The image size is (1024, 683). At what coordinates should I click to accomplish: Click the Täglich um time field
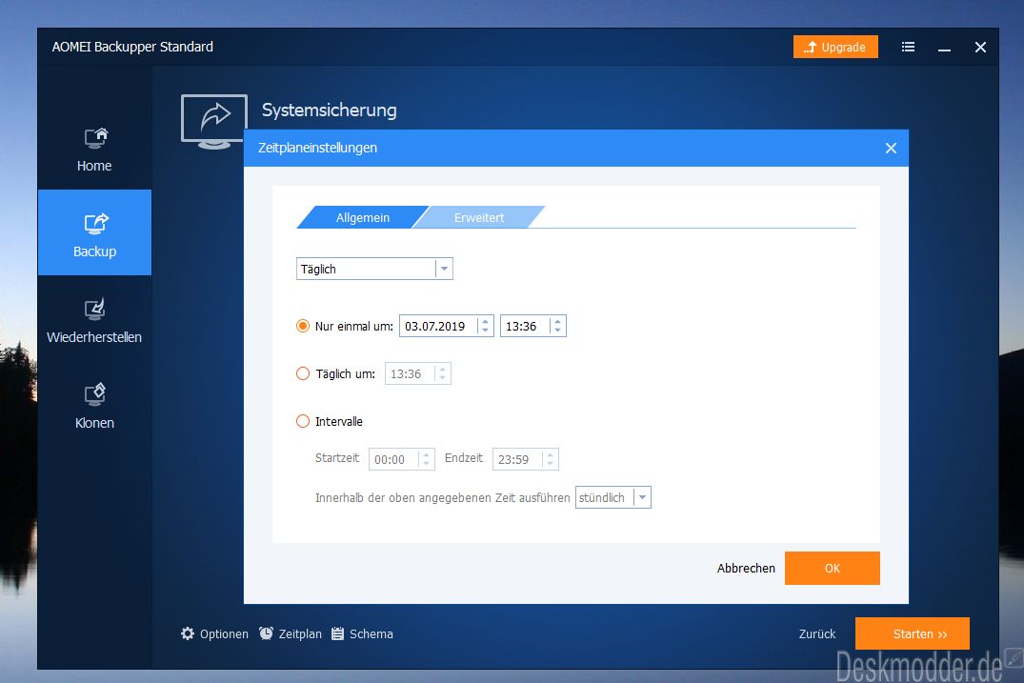click(418, 373)
